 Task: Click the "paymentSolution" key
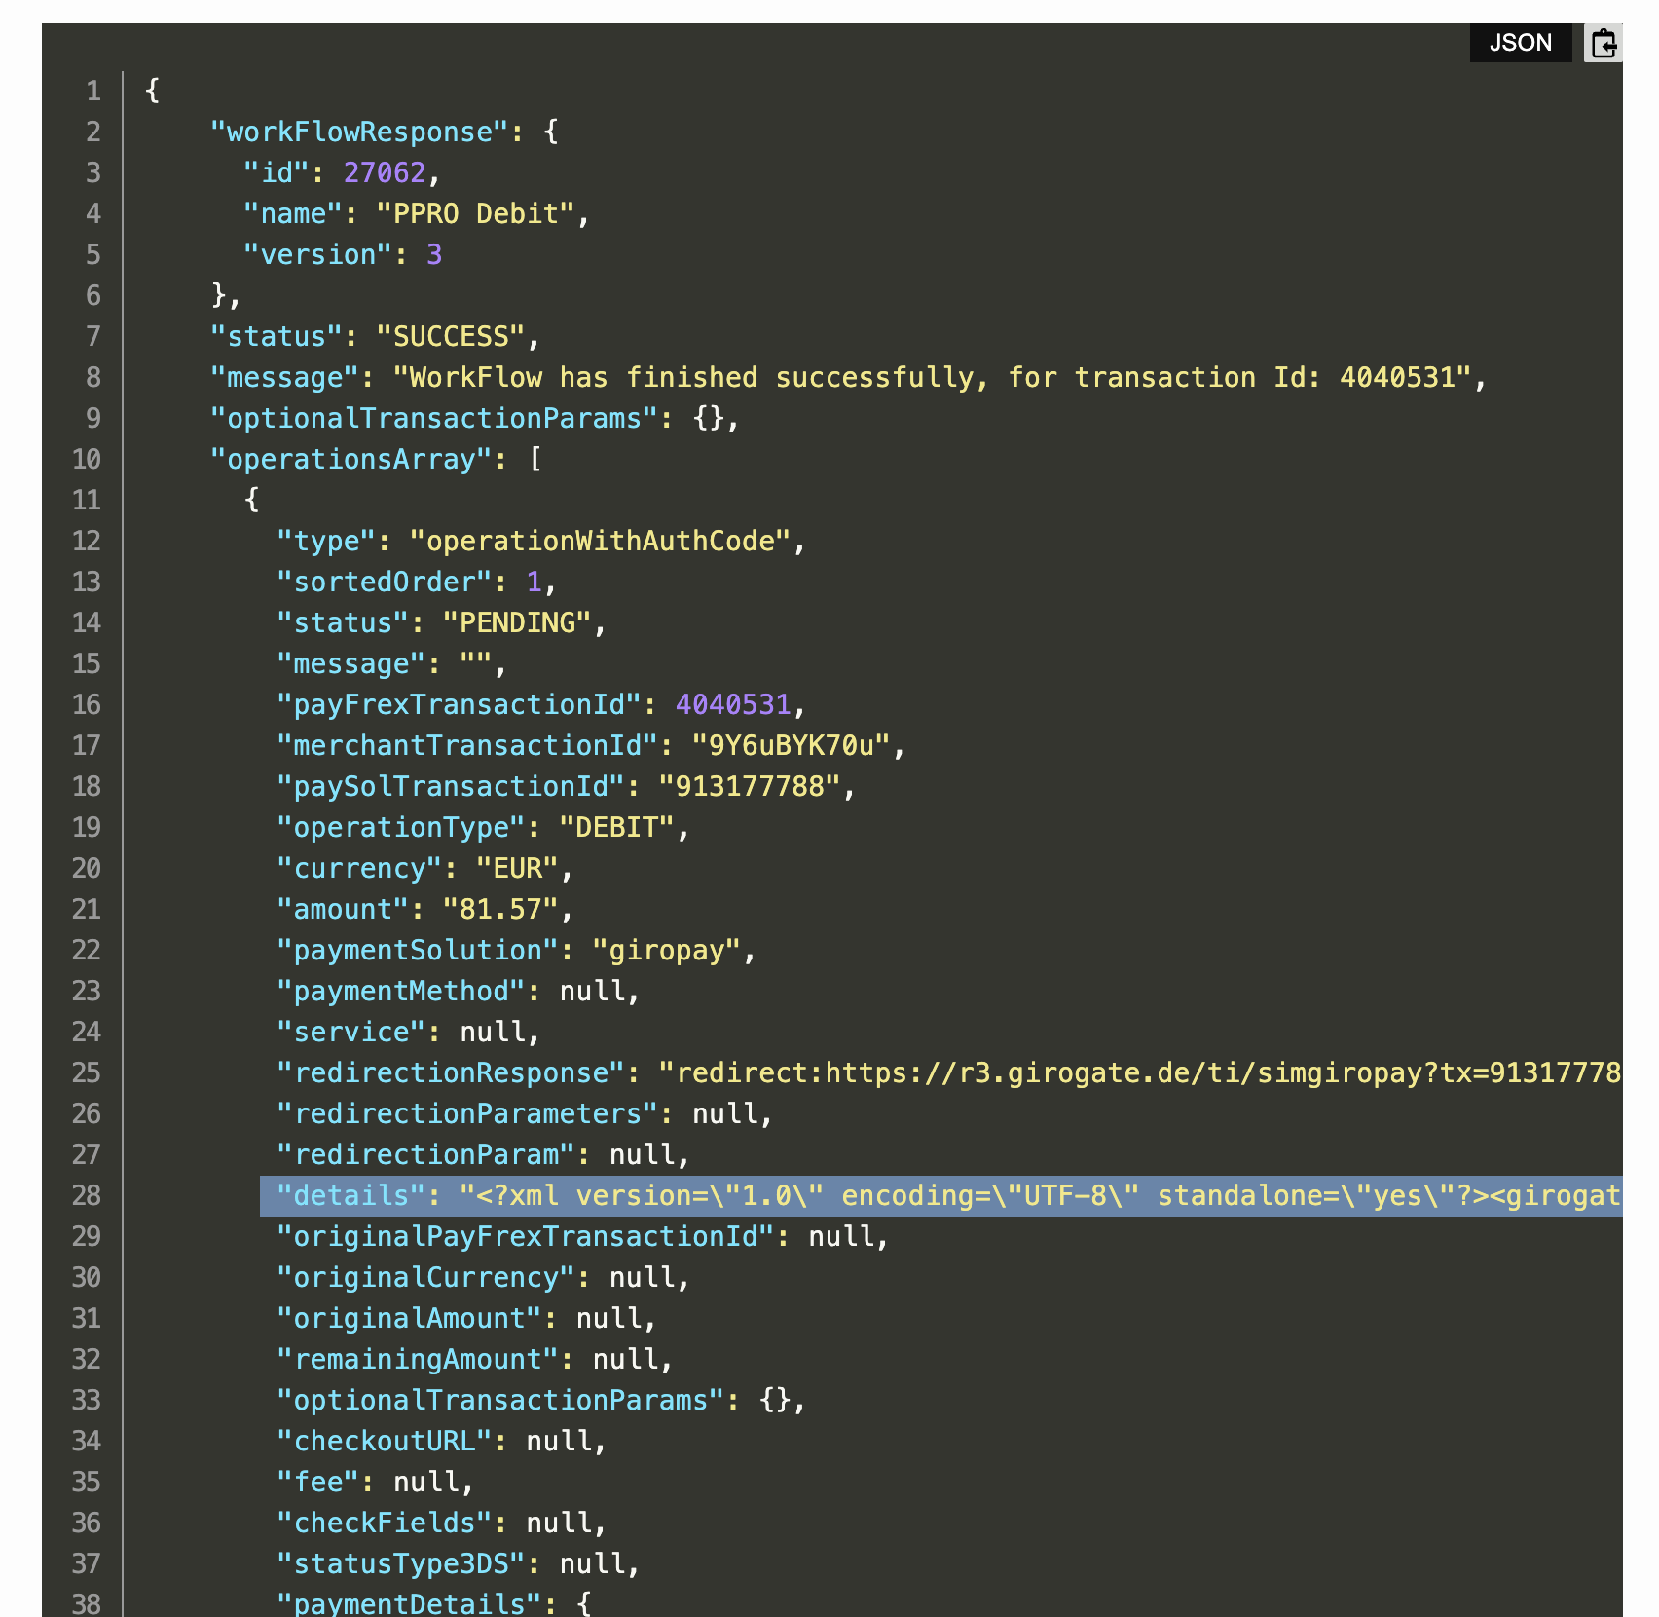(x=419, y=950)
